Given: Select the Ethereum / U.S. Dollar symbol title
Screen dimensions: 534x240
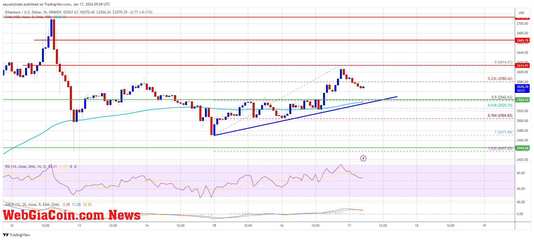Looking at the screenshot, I should (x=33, y=12).
